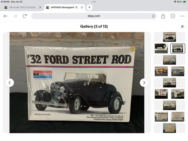This screenshot has width=188, height=141.
Task: Reload the eBay page
Action: pos(25,16)
